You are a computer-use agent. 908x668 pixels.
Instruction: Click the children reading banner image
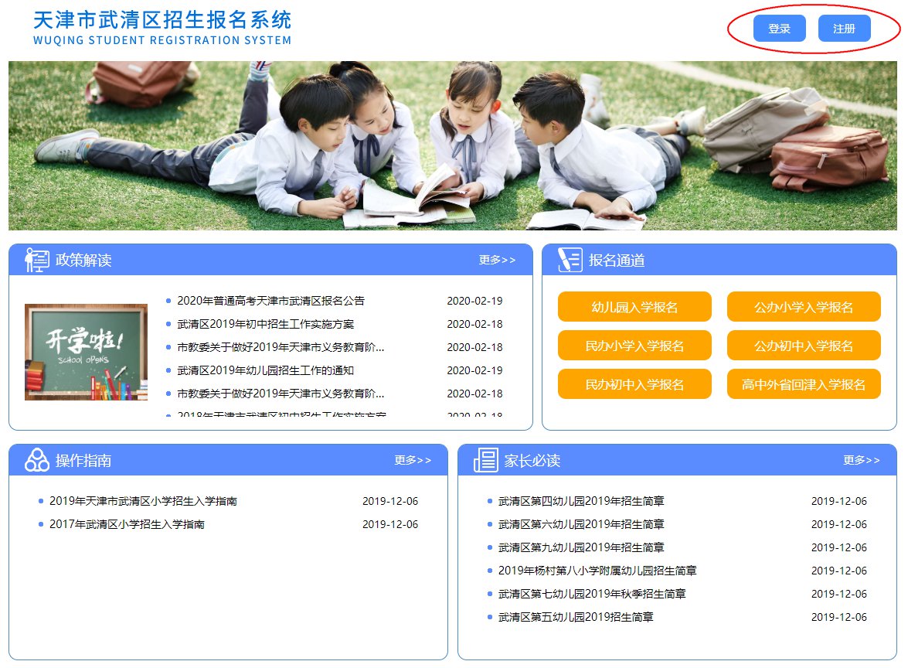[x=452, y=145]
